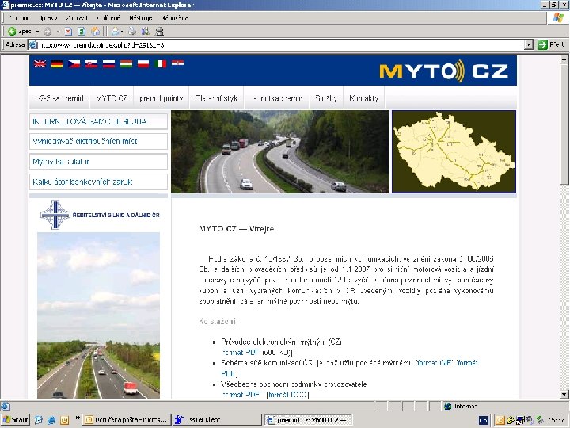Click the Czech Republic road map thumbnail

(x=454, y=151)
